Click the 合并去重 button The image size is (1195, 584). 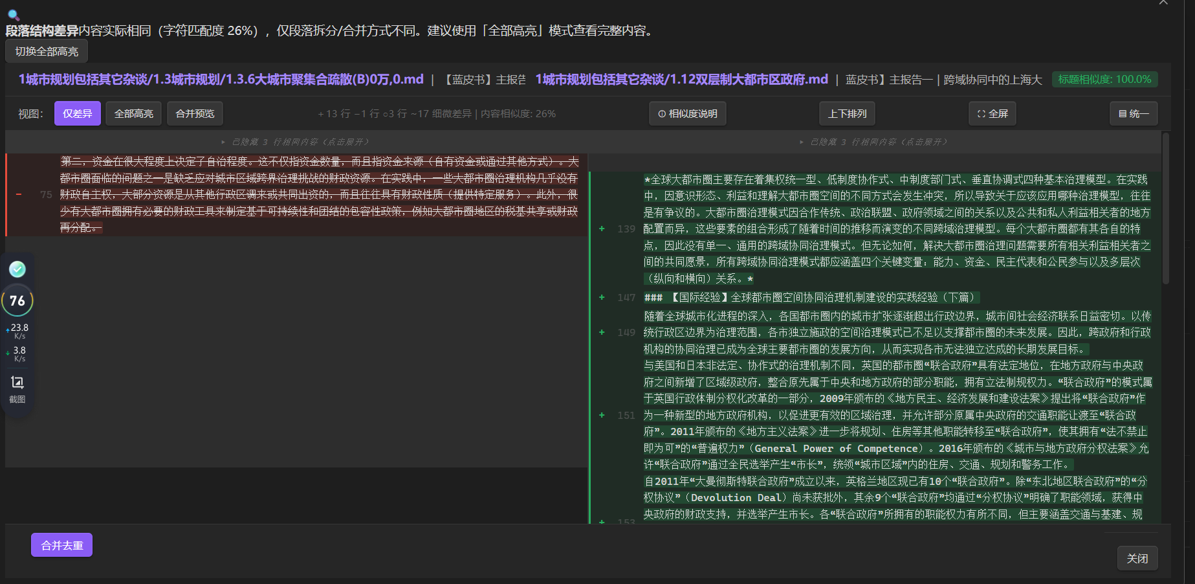(x=62, y=545)
